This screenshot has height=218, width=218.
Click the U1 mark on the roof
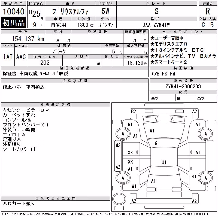click(164, 162)
